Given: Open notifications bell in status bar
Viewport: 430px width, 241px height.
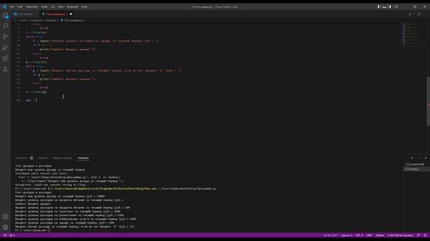Looking at the screenshot, I should point(425,235).
